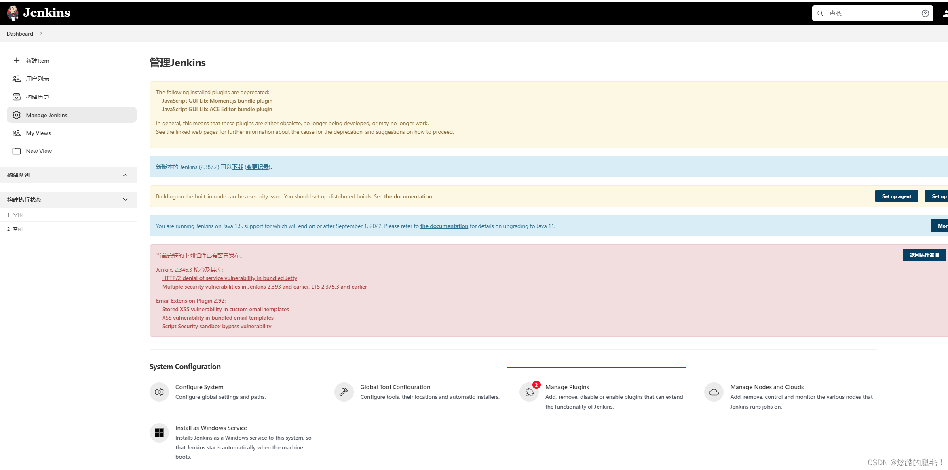
Task: Click the 构建执行状态 heading link
Action: [x=24, y=200]
